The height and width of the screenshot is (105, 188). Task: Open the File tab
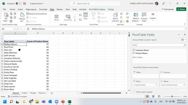click(5, 9)
